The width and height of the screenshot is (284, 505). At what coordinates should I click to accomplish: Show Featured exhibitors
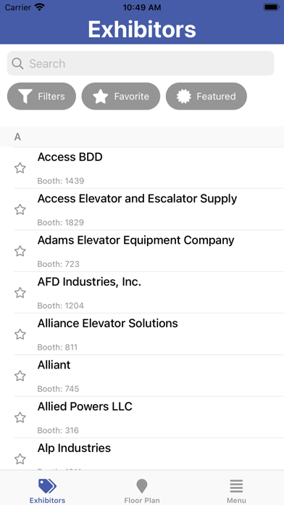click(206, 97)
